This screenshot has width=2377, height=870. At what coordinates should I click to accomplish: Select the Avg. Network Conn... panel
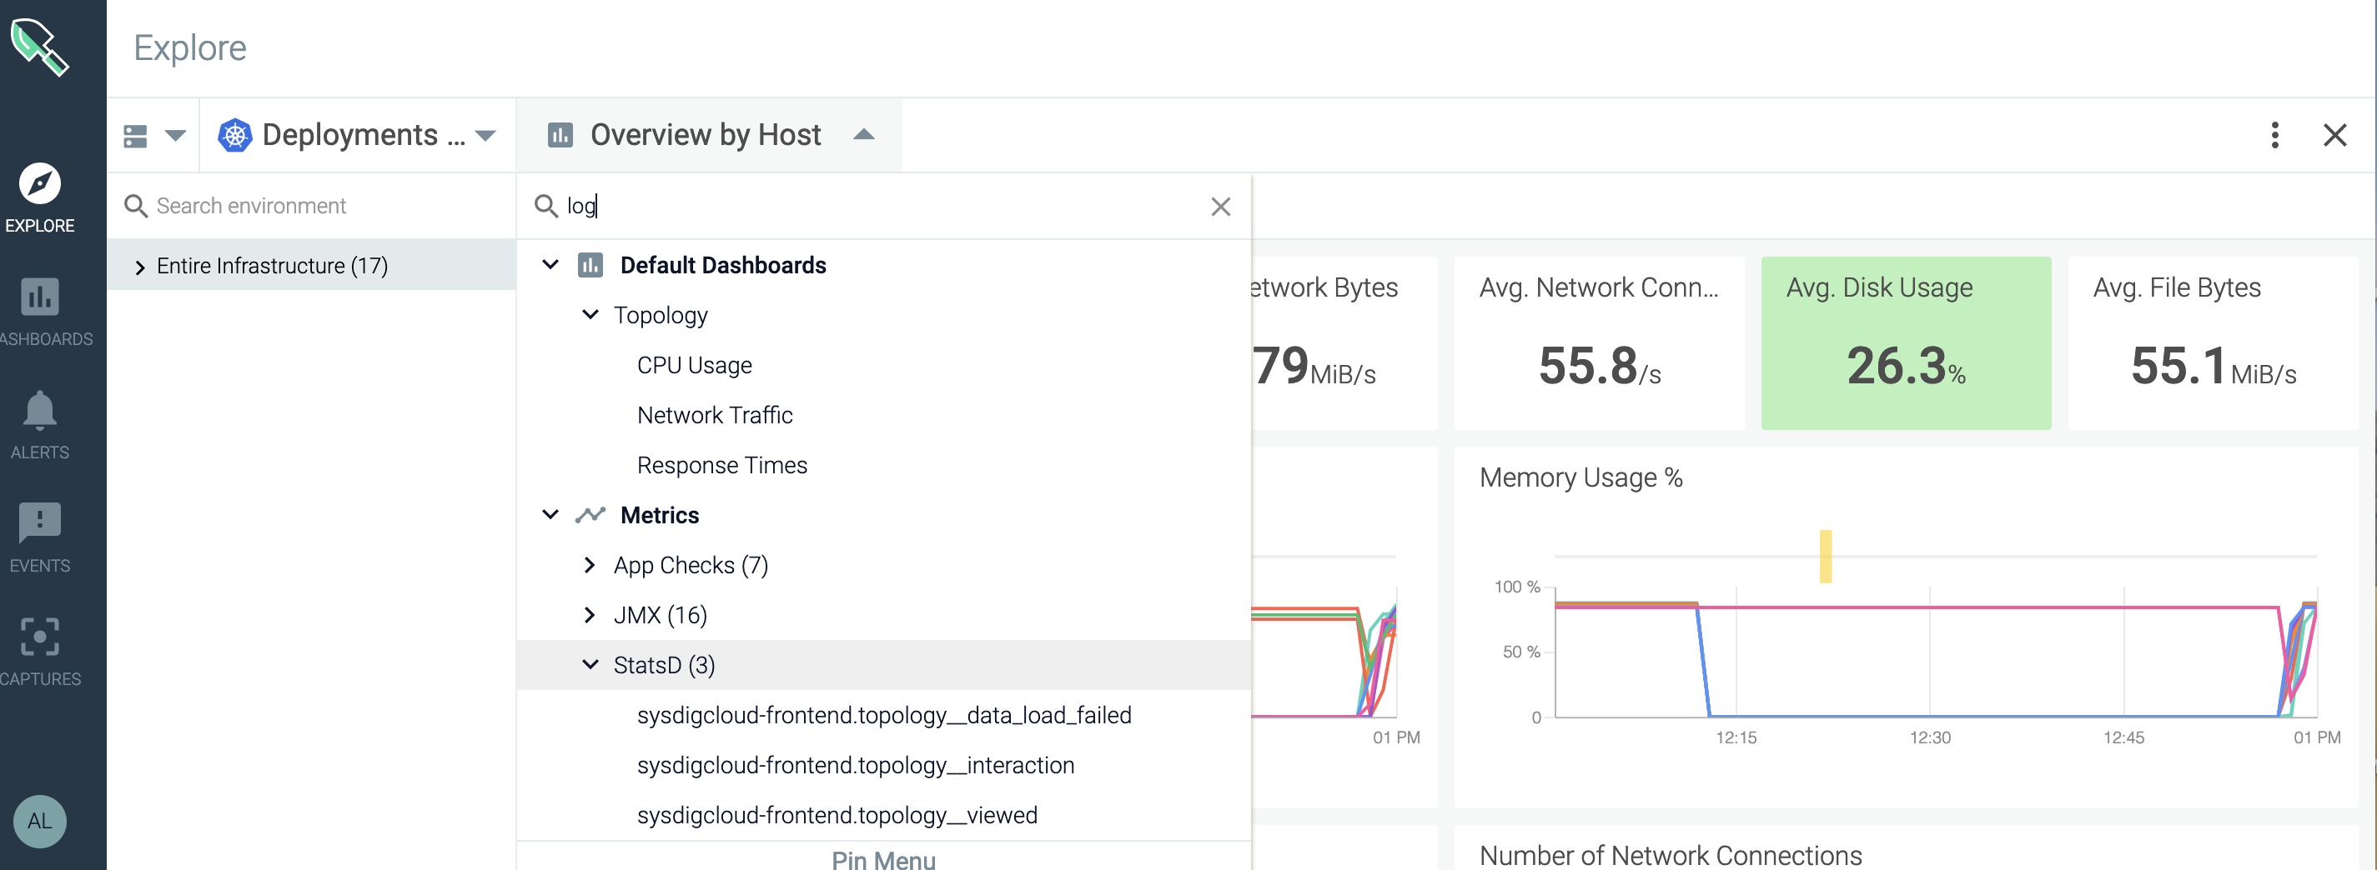(x=1598, y=342)
